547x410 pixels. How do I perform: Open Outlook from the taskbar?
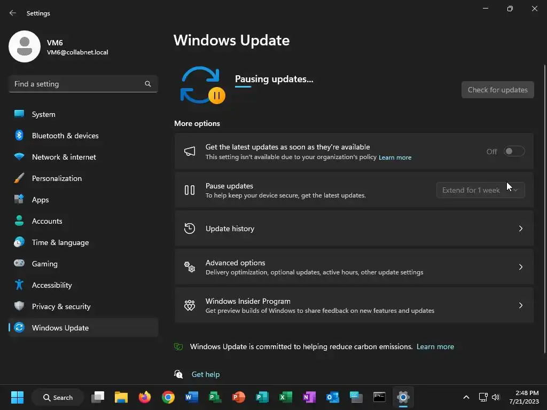(x=332, y=397)
